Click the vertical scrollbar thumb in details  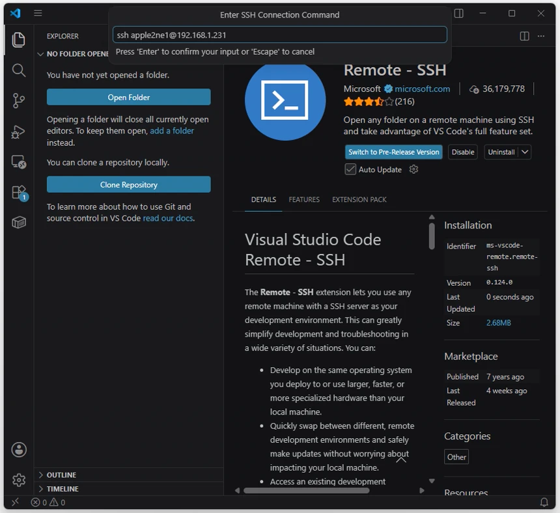point(432,236)
